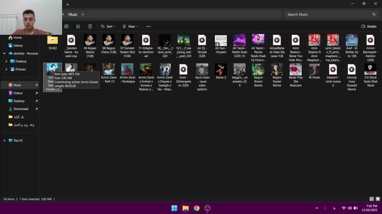Launch Google Chrome from the taskbar

(x=196, y=208)
